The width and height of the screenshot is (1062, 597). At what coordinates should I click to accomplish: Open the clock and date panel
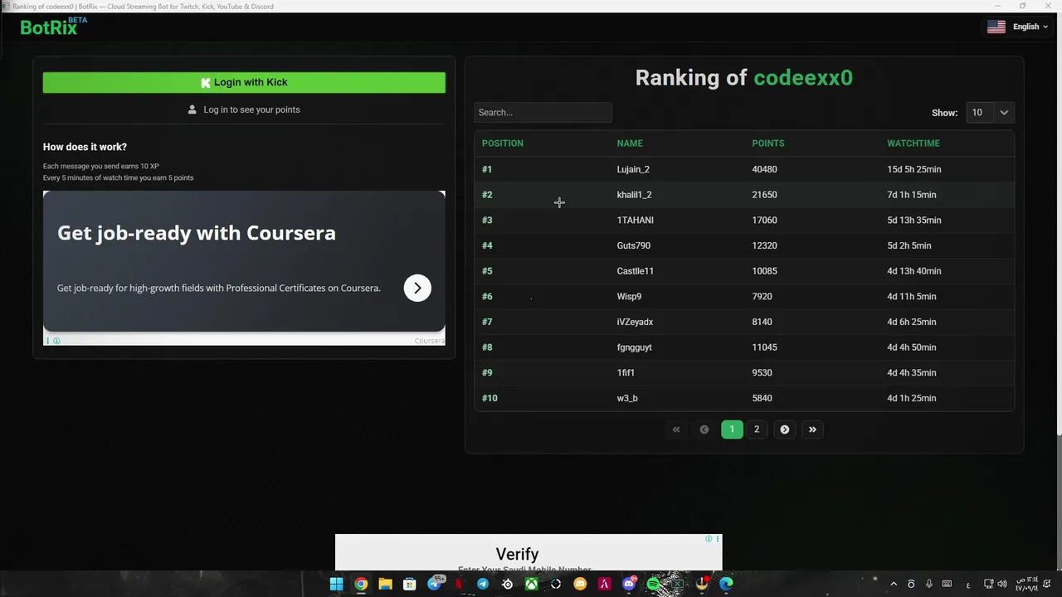pos(1027,584)
